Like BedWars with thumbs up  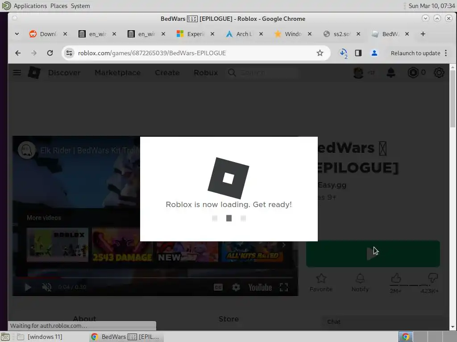396,278
